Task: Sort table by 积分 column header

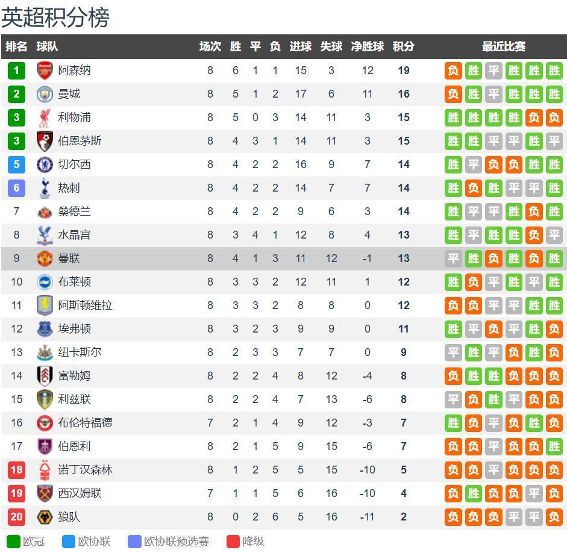Action: pyautogui.click(x=404, y=46)
